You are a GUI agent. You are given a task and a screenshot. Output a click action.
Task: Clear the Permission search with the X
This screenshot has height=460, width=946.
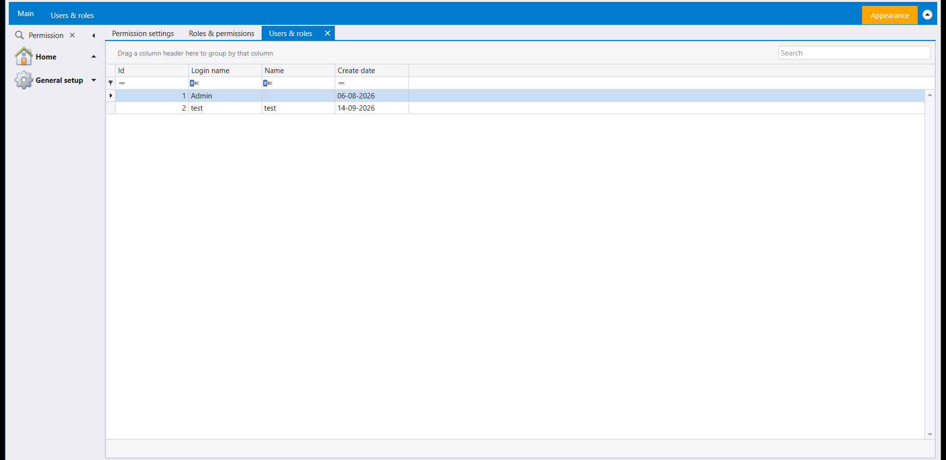72,35
